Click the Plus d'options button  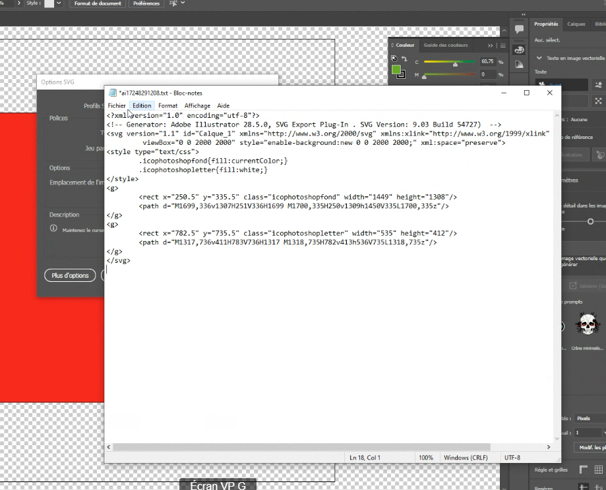(70, 275)
